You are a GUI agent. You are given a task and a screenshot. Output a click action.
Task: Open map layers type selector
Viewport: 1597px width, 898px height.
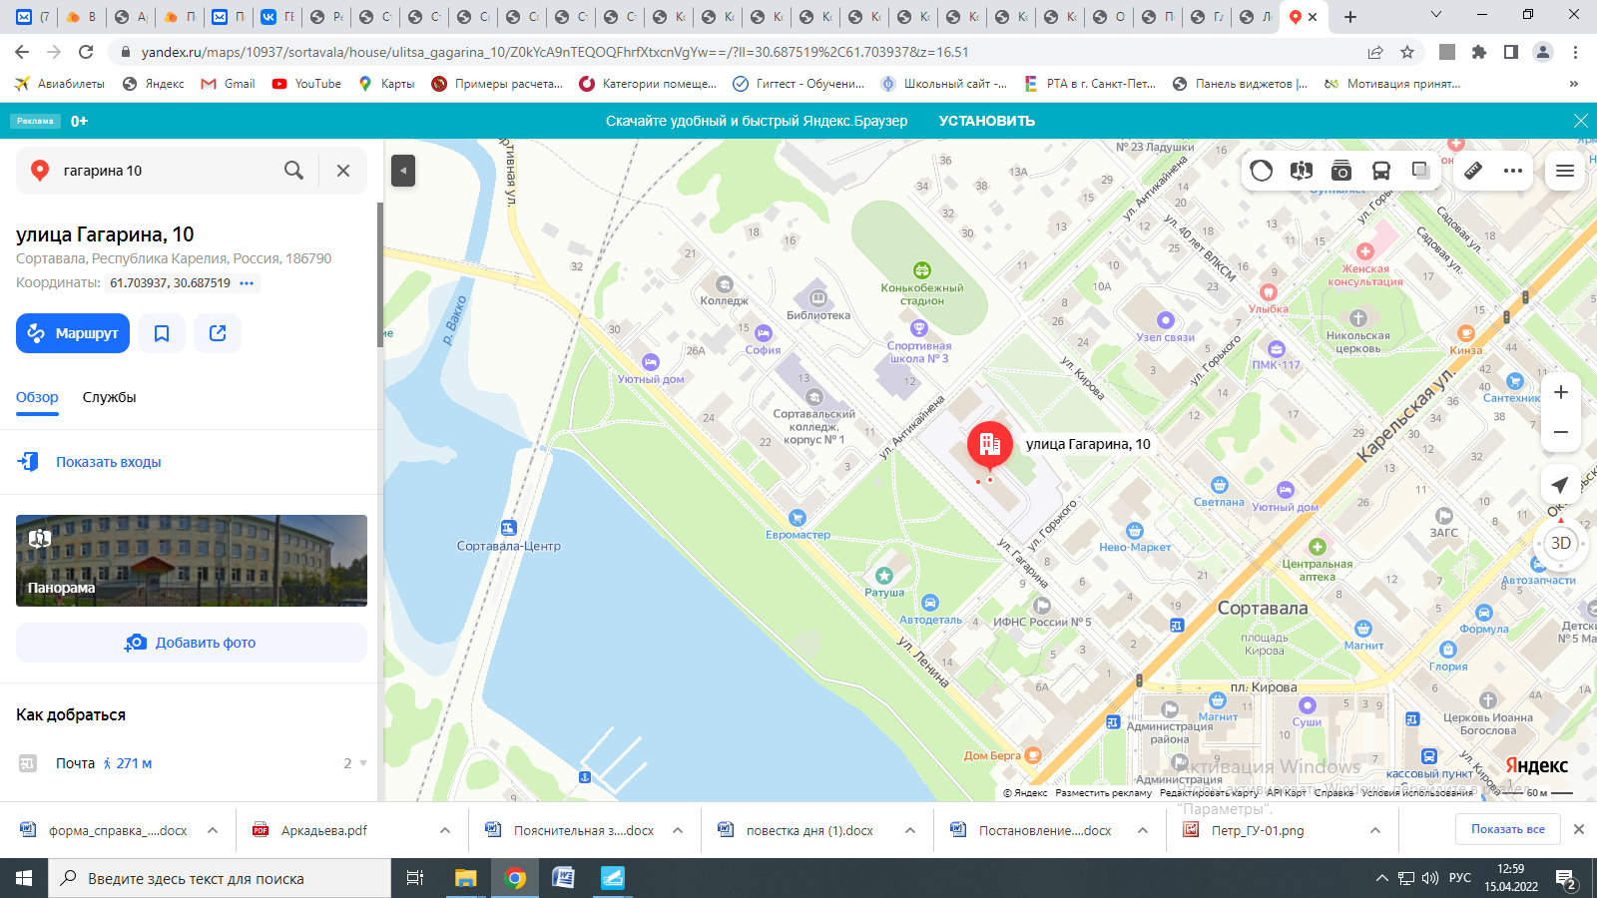click(1420, 171)
